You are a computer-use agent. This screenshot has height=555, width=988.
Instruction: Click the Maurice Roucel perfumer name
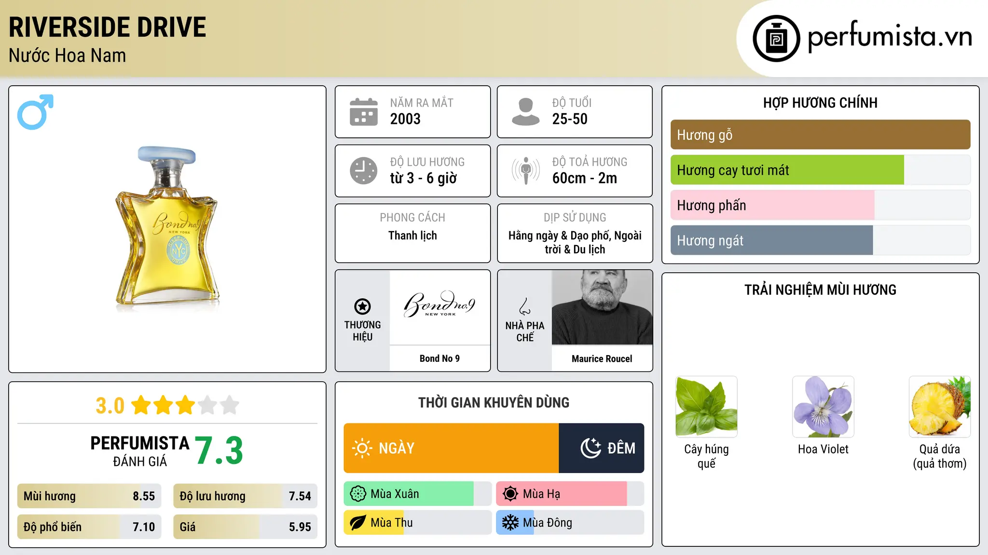602,359
